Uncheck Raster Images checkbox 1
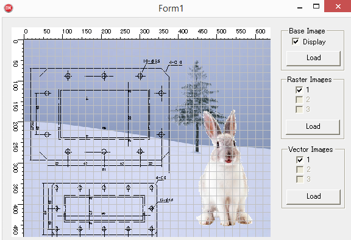This screenshot has width=351, height=240. 299,90
